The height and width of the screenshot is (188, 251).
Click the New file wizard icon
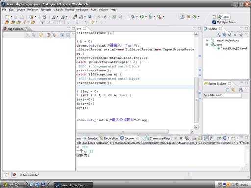coord(7,17)
